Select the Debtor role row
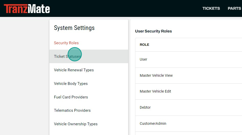 189,108
